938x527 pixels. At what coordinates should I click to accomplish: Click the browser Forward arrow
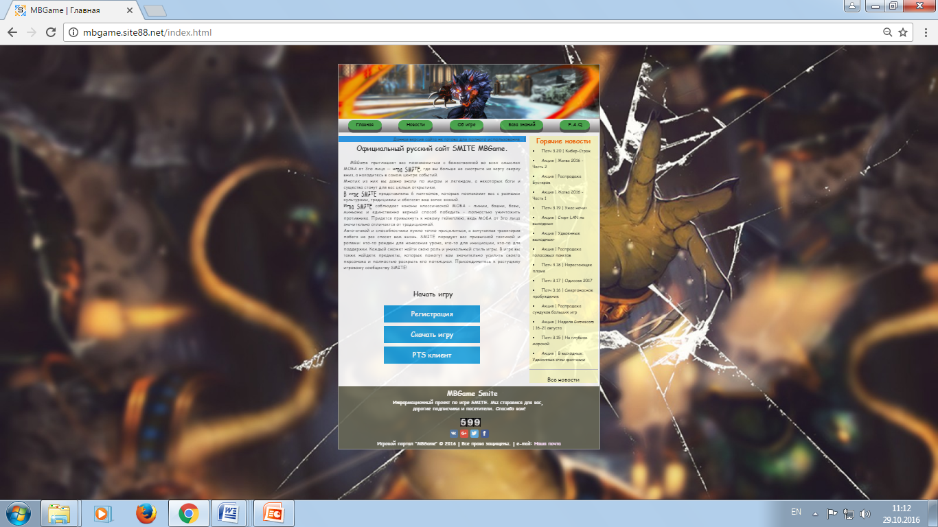(31, 32)
